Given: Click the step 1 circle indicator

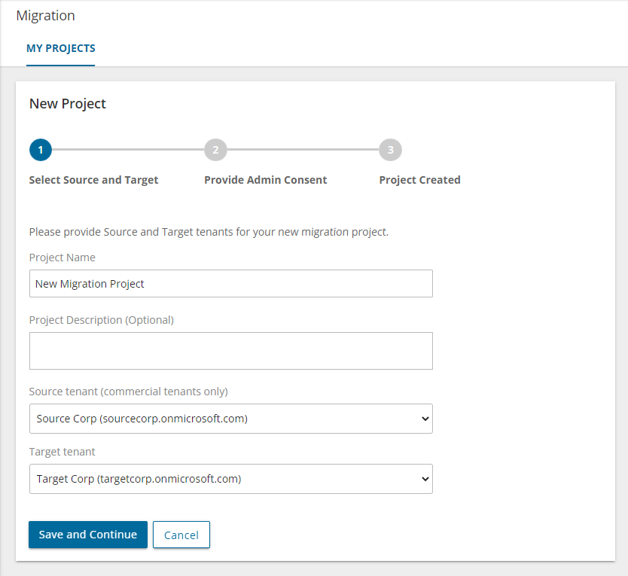Looking at the screenshot, I should click(x=41, y=150).
